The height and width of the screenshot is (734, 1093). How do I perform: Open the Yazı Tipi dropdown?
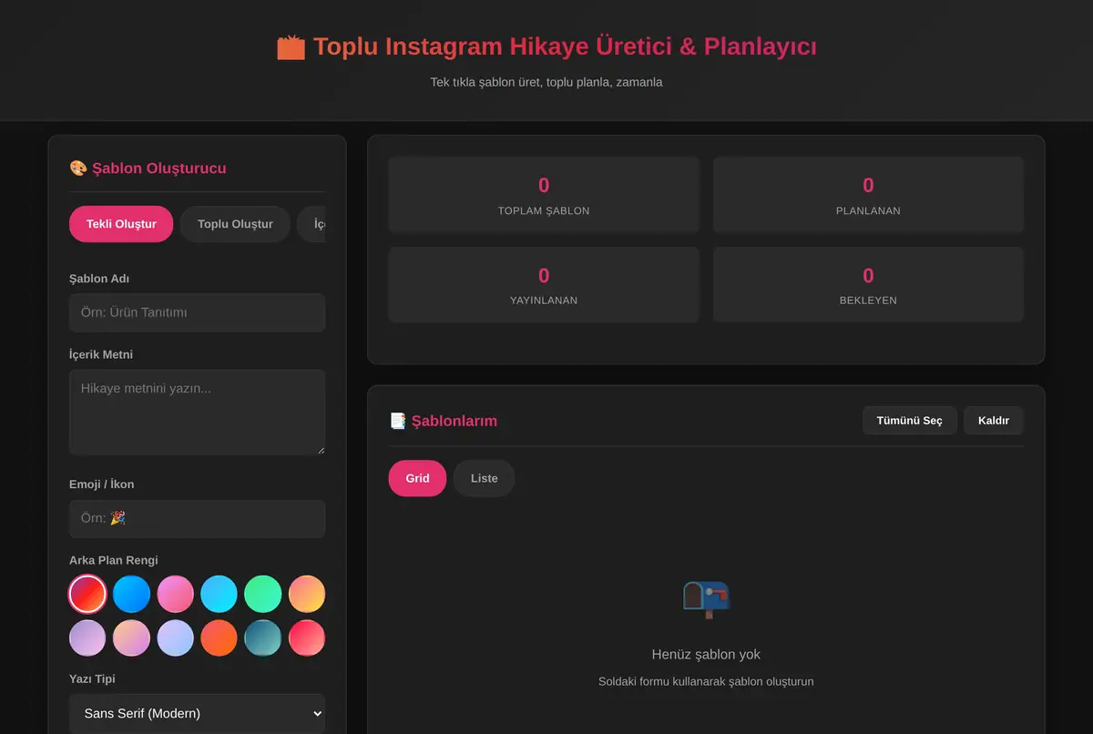(197, 713)
